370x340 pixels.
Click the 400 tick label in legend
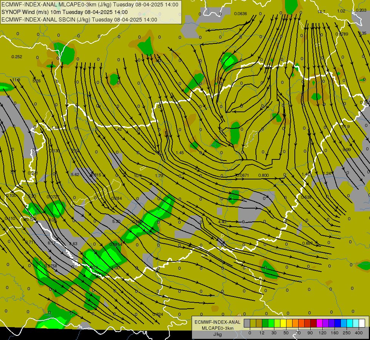(x=359, y=333)
